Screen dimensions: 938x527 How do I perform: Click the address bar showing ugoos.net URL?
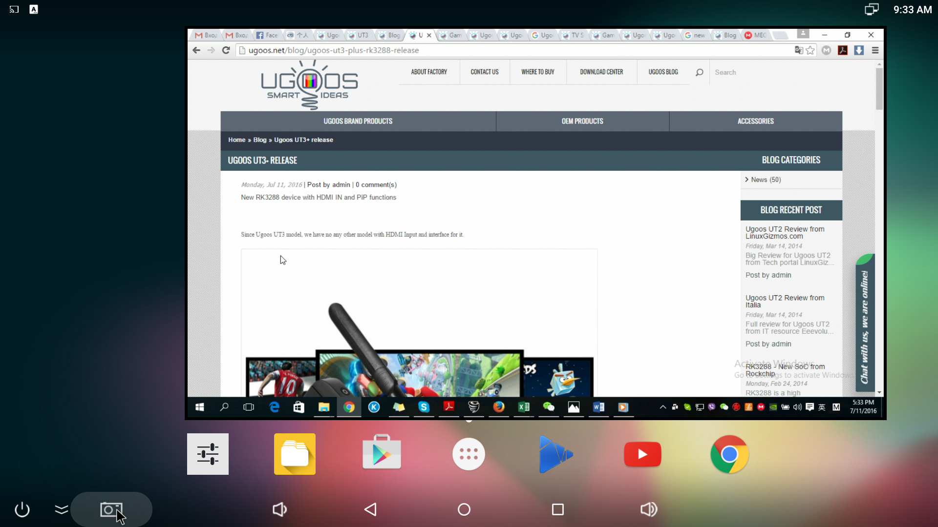coord(513,50)
